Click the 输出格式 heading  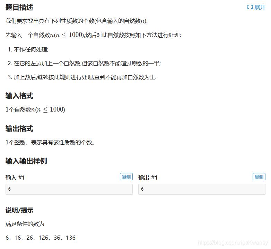[19, 128]
